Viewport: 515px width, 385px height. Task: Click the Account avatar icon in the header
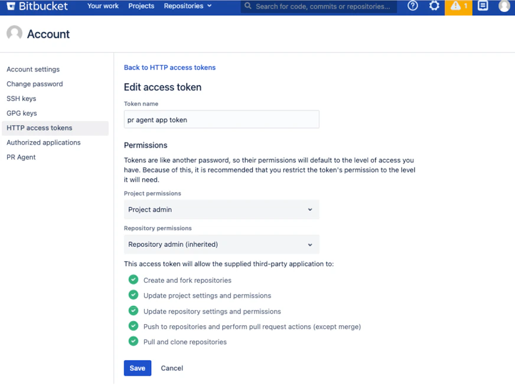14,33
